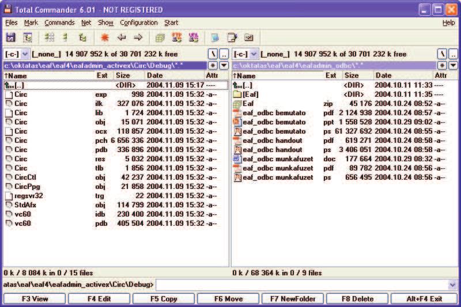Screen dimensions: 461x307
Task: Select Circ file with pch extension
Action: pos(116,141)
